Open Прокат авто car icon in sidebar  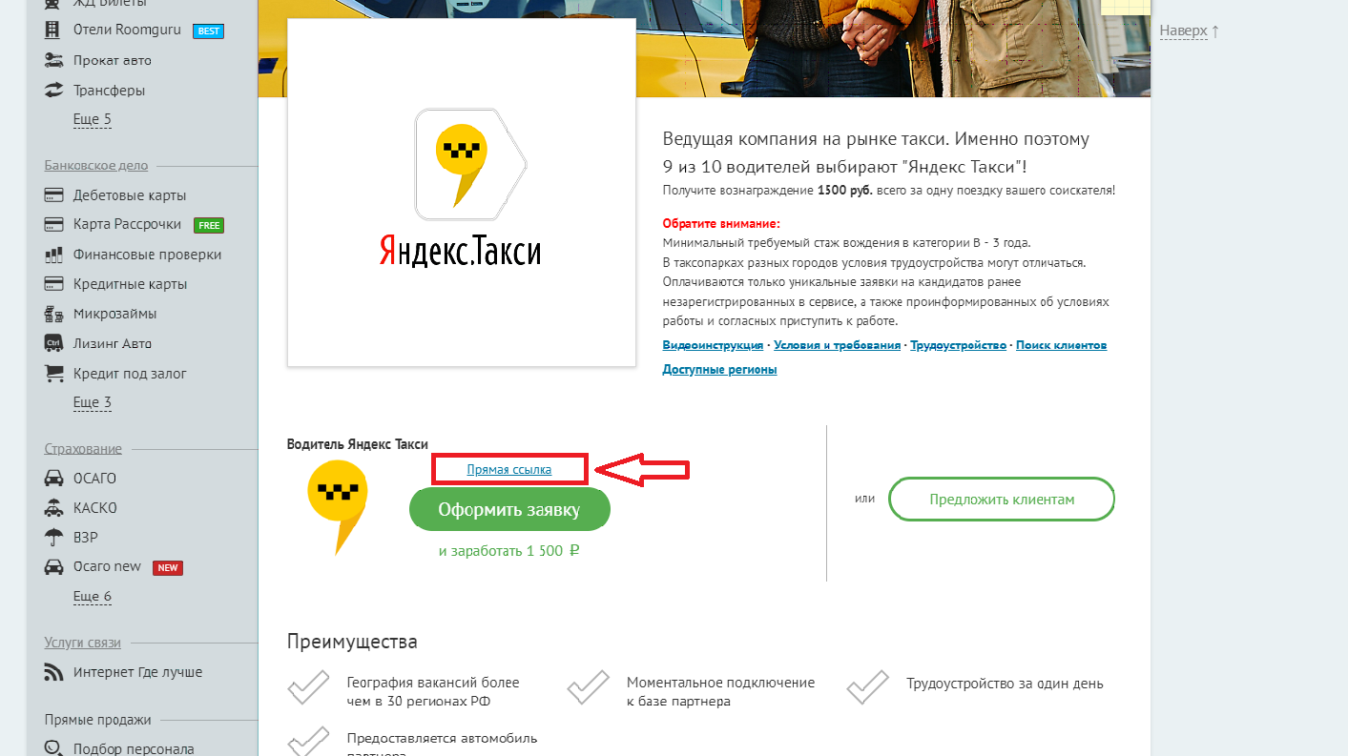coord(53,60)
